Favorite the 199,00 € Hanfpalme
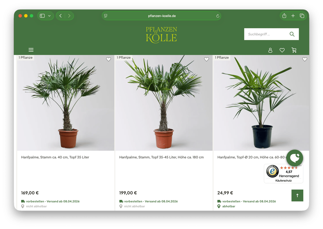 (x=206, y=59)
